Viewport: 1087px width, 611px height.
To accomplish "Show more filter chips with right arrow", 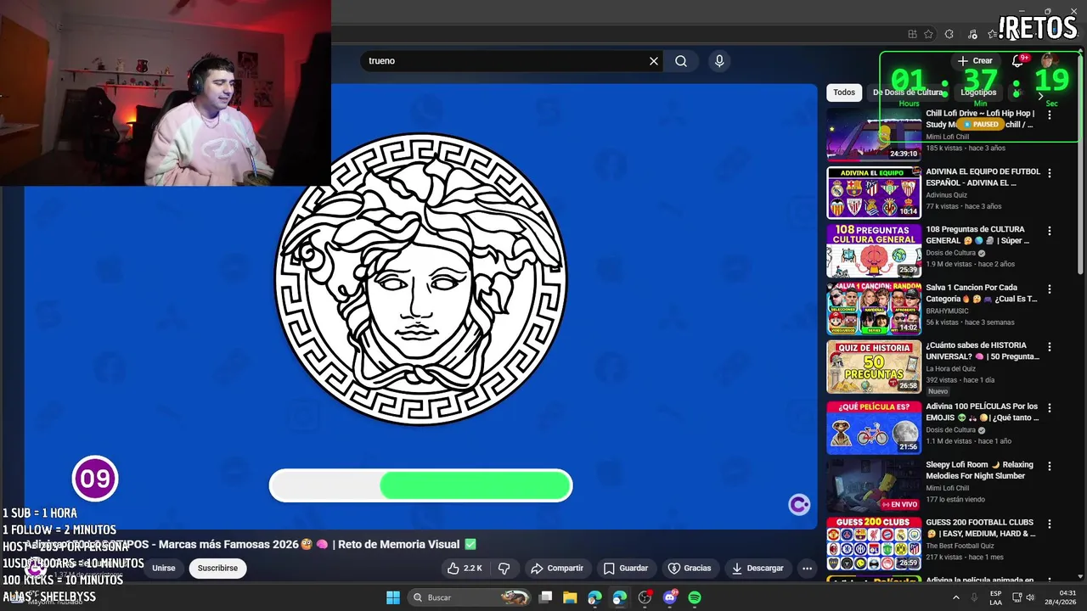I will point(1041,96).
